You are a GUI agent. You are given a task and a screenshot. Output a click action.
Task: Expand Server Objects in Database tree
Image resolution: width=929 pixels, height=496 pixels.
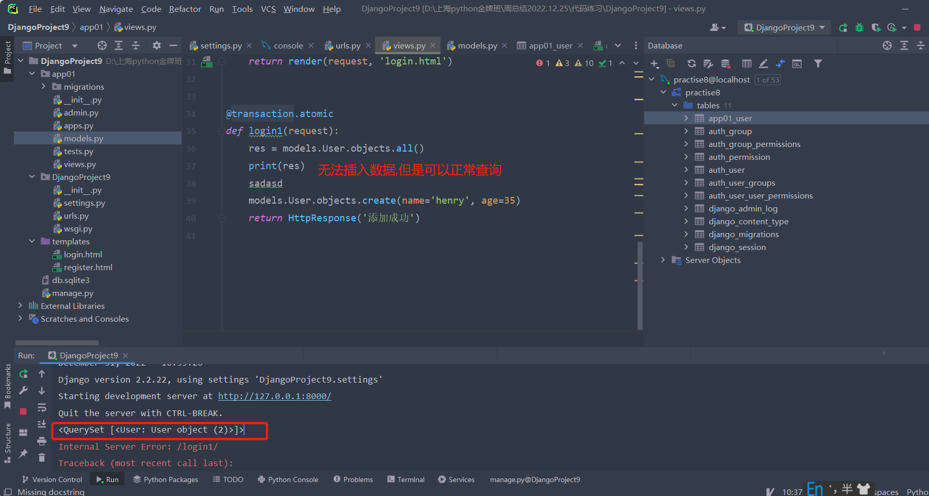click(663, 260)
